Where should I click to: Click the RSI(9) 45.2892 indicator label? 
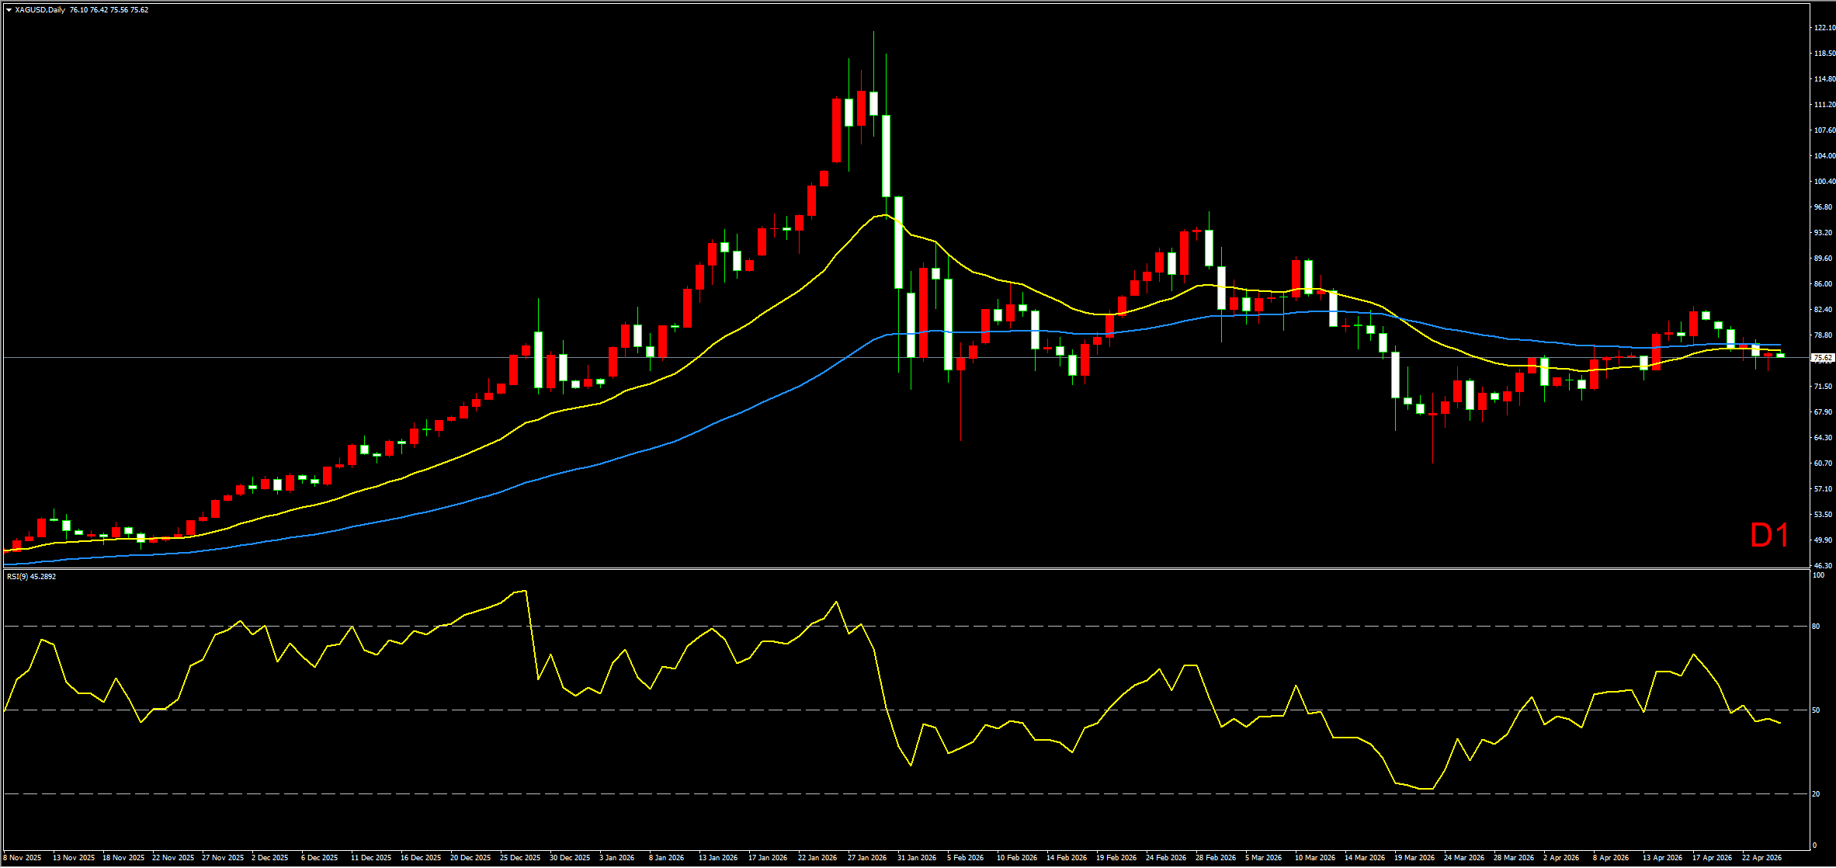pos(31,577)
